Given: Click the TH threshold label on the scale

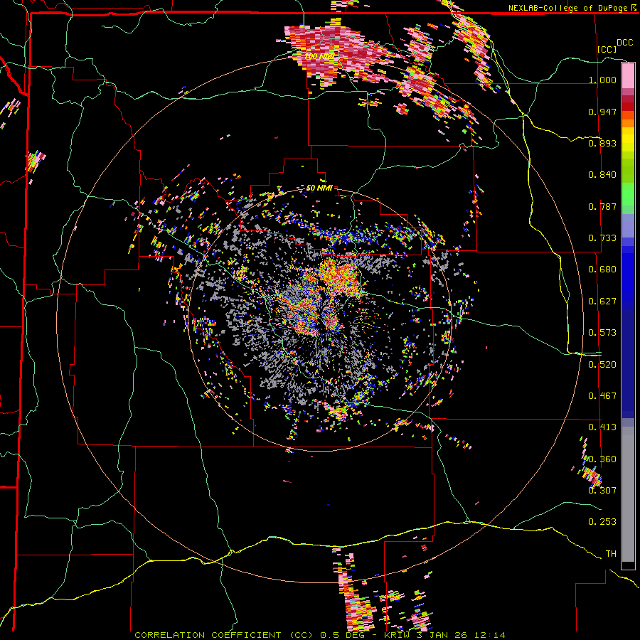Looking at the screenshot, I should point(611,554).
